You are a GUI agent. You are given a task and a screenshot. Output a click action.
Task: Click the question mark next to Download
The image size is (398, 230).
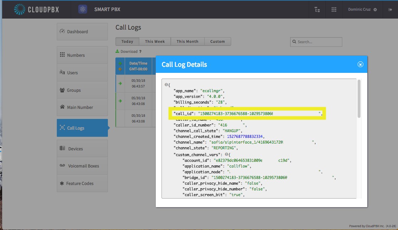click(x=140, y=51)
